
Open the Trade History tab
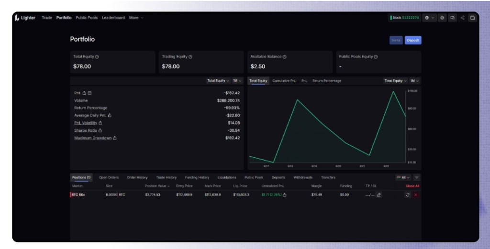click(x=166, y=177)
